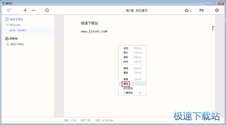Choose 重做 from the context menu
Image resolution: width=226 pixels, height=125 pixels.
tap(132, 73)
